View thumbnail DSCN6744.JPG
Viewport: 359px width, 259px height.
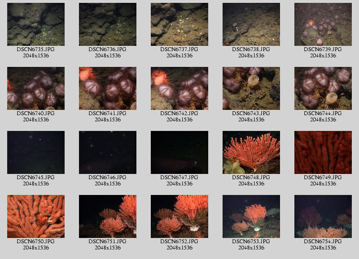[323, 88]
